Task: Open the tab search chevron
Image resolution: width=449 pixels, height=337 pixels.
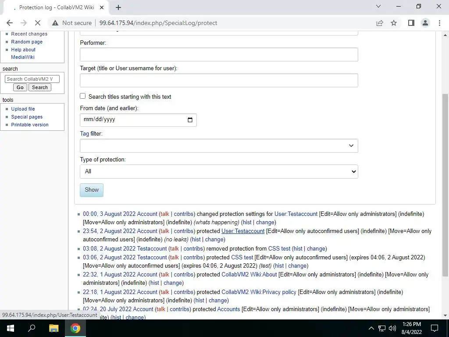Action: (x=378, y=6)
